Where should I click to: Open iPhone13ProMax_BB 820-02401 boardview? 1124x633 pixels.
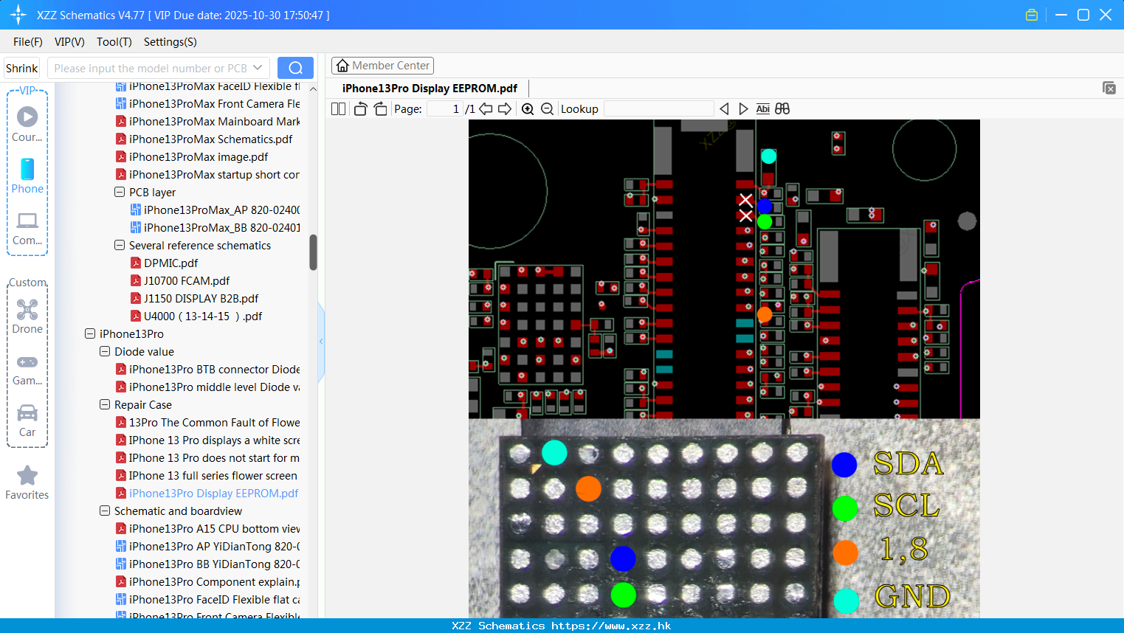point(221,227)
